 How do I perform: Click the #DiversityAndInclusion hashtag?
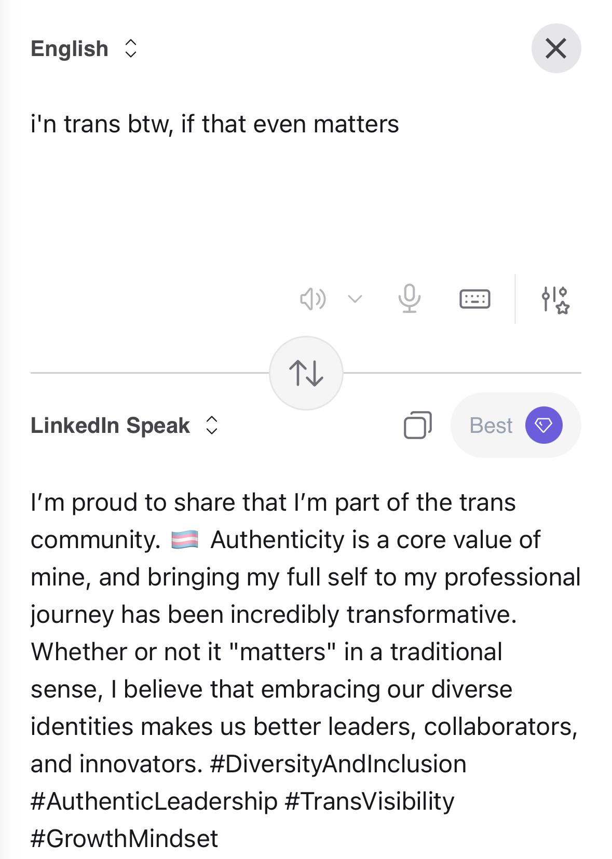click(338, 763)
